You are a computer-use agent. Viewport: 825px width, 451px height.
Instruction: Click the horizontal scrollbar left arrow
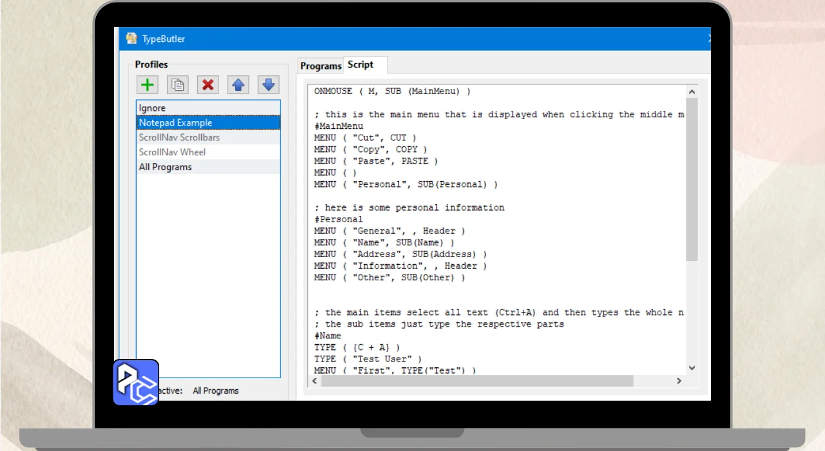click(x=315, y=381)
